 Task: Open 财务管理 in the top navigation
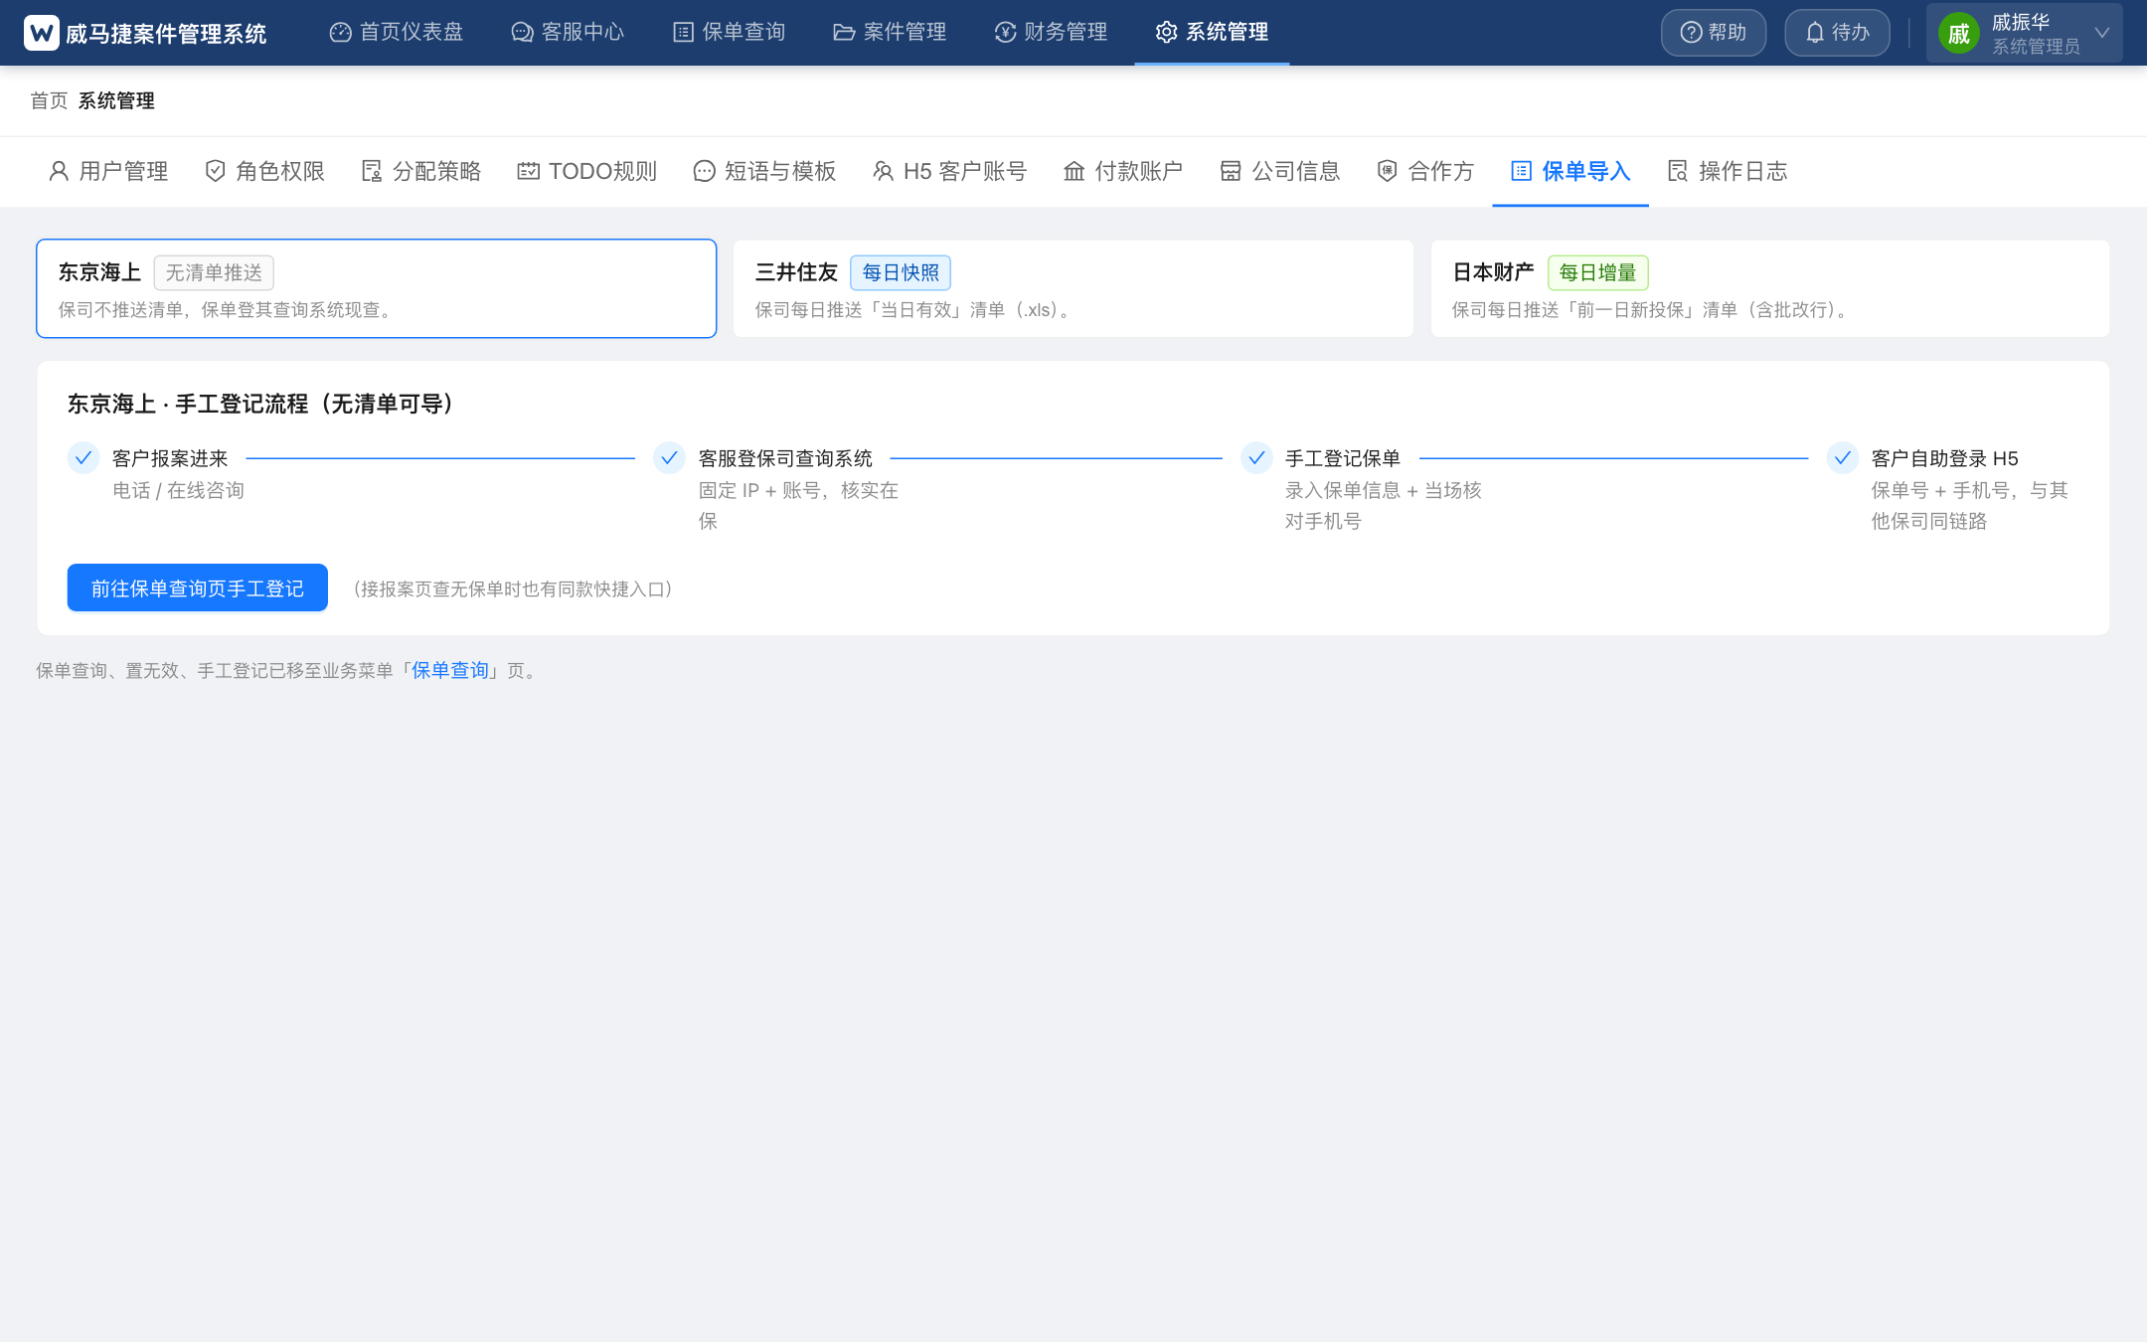tap(1051, 32)
